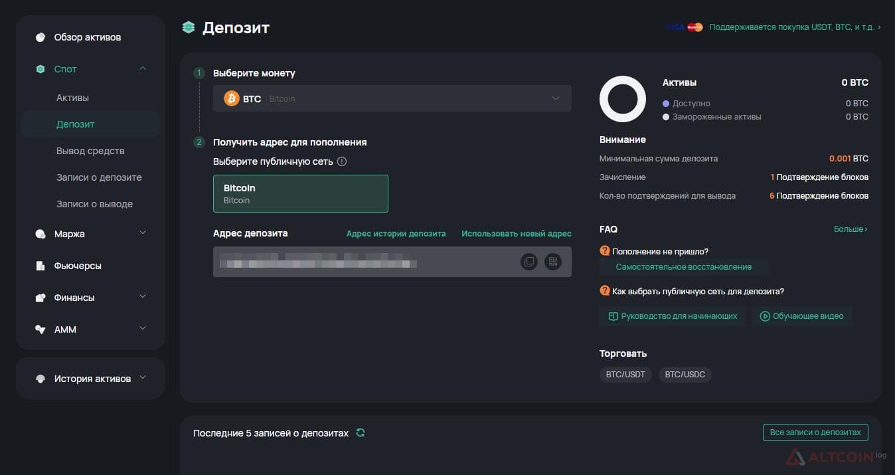Click the AMM sidebar icon
The height and width of the screenshot is (475, 895).
pyautogui.click(x=41, y=330)
